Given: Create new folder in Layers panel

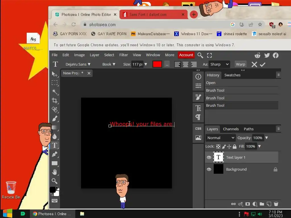Looking at the screenshot, I should (262, 204).
